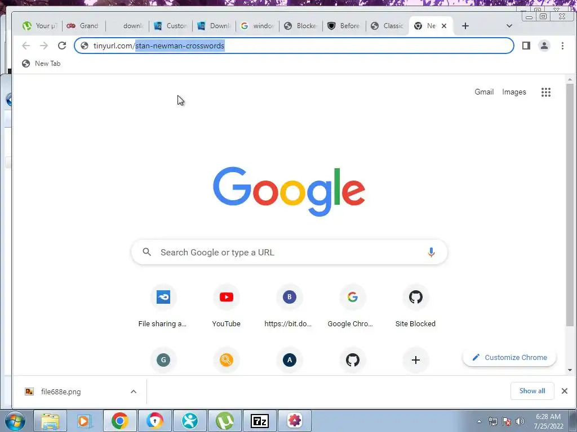
Task: Open the File sharing shortcut
Action: (163, 307)
